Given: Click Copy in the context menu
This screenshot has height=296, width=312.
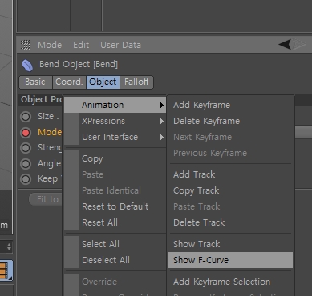Looking at the screenshot, I should [115, 158].
